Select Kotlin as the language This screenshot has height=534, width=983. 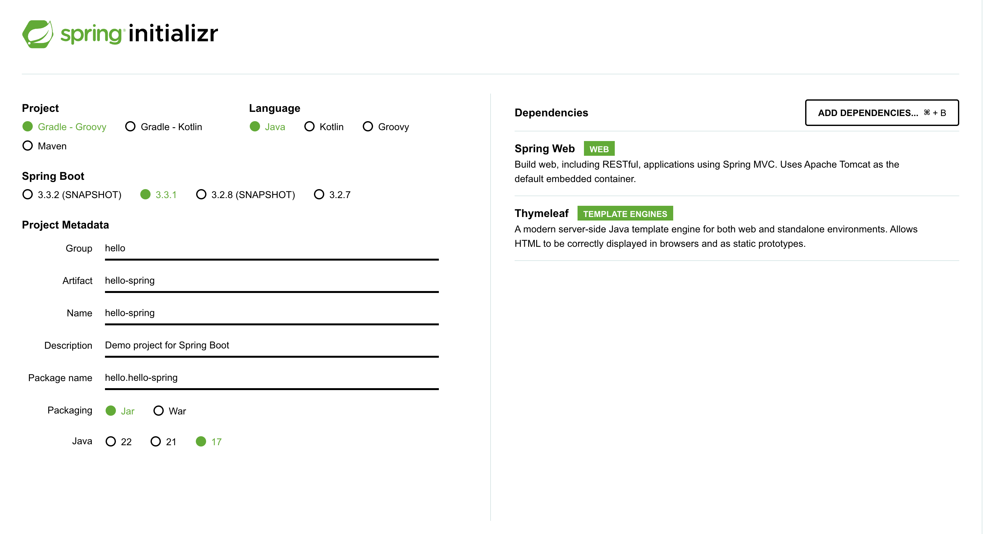[324, 127]
